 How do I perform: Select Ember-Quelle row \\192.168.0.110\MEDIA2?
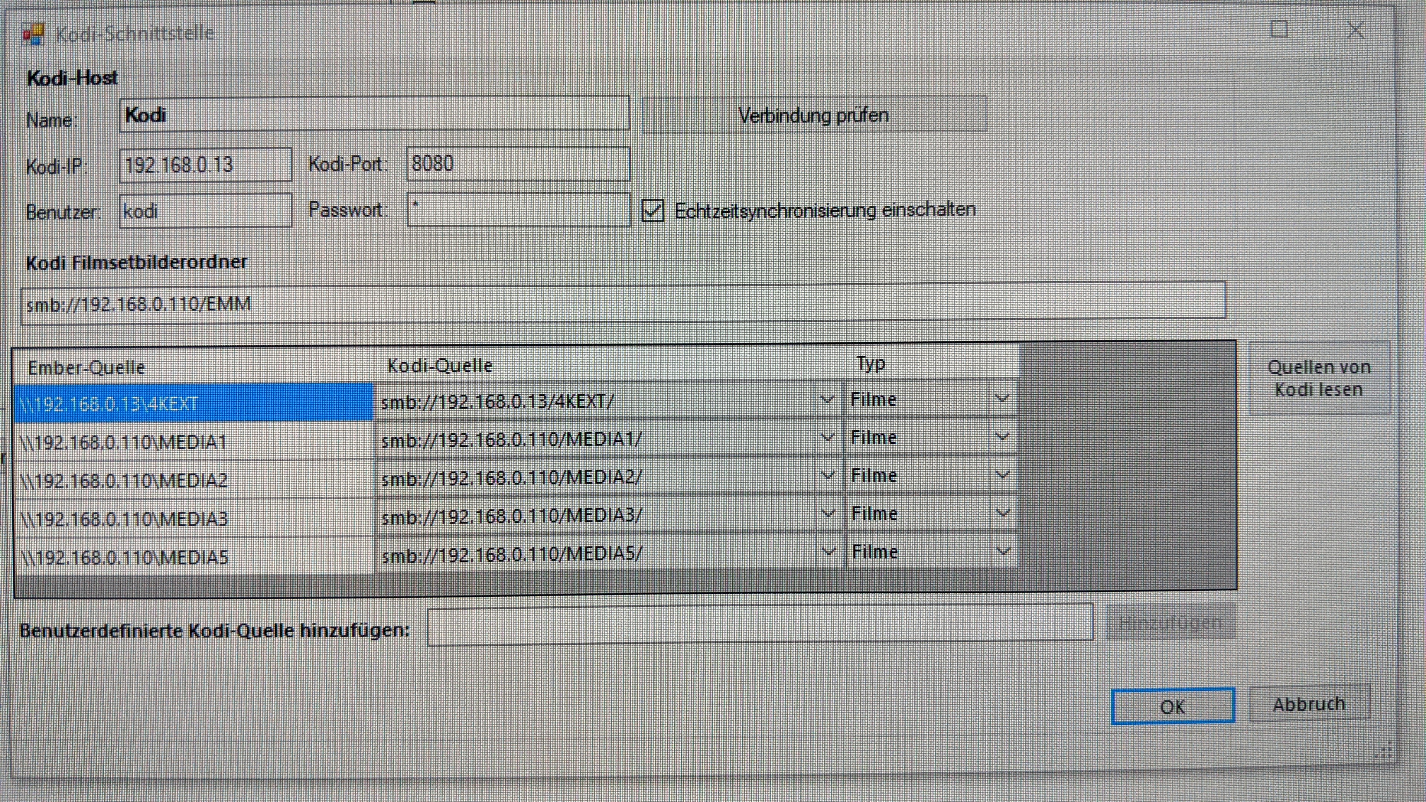194,480
